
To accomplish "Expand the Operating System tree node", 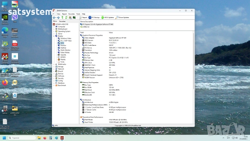I will click(54, 31).
